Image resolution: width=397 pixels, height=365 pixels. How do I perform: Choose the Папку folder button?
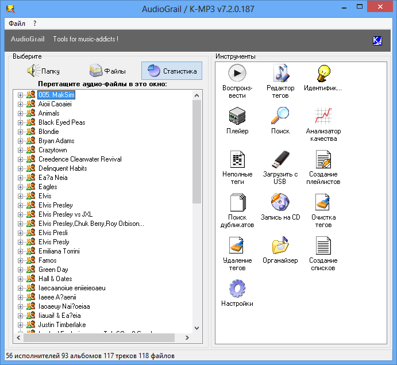pyautogui.click(x=44, y=71)
